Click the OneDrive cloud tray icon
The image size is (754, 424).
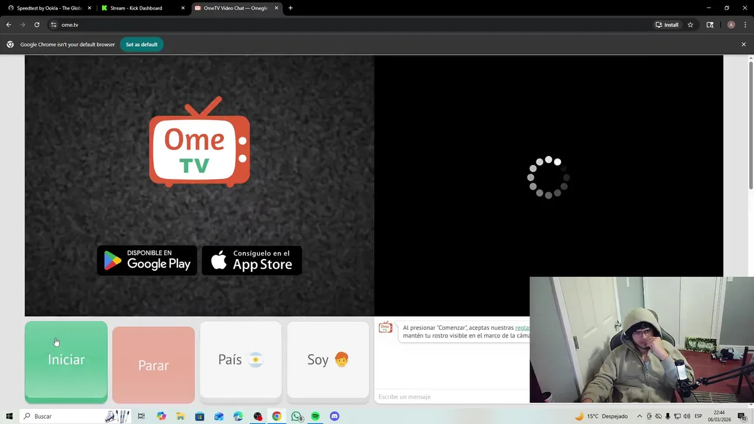(x=659, y=416)
